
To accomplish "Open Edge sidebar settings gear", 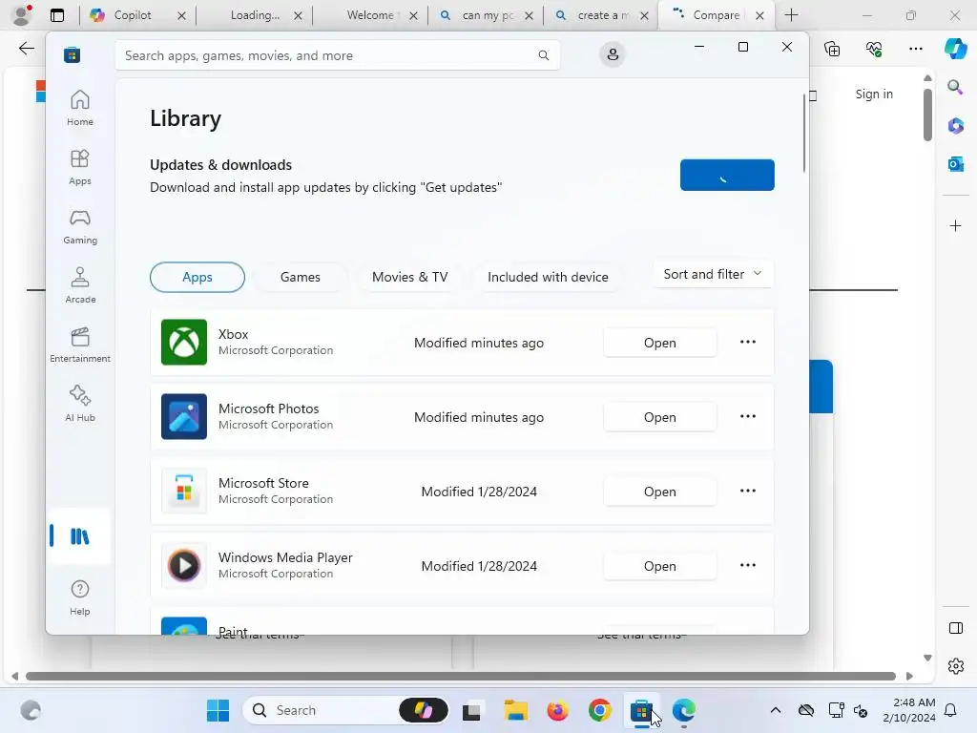I will tap(955, 666).
